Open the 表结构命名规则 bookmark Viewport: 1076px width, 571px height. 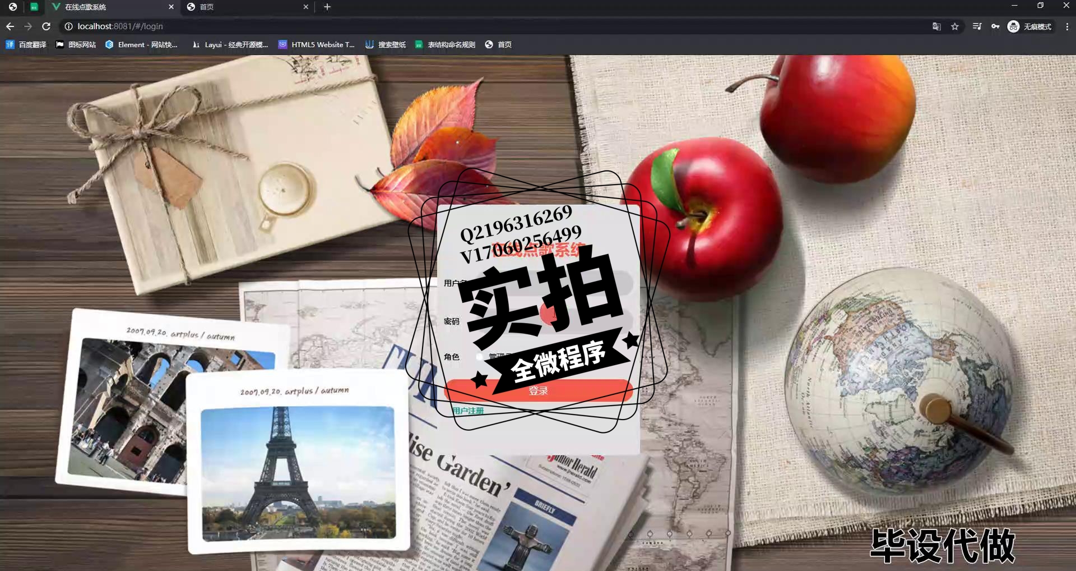445,44
